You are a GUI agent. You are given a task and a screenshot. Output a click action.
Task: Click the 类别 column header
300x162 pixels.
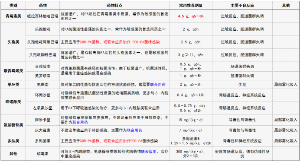click(x=13, y=6)
